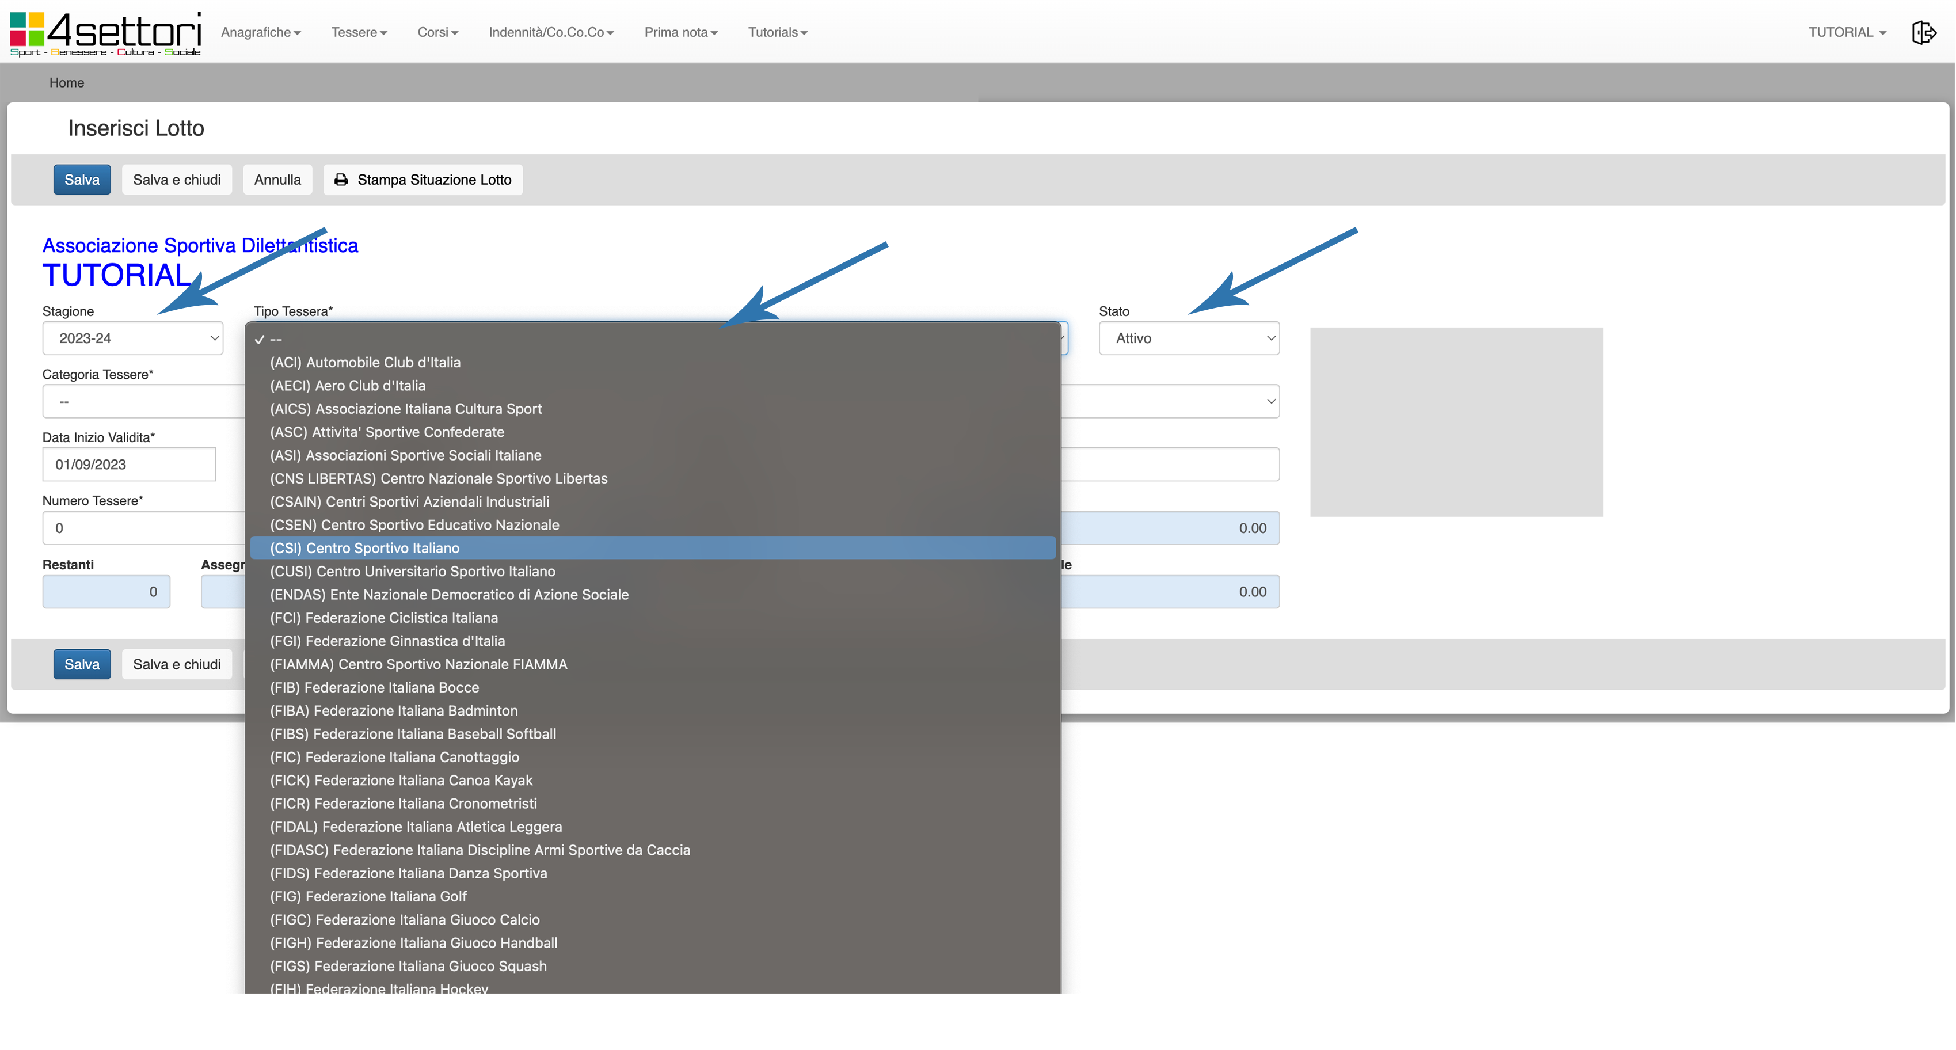
Task: Select (ACI) Automobile Club d'Italia option
Action: pyautogui.click(x=365, y=362)
